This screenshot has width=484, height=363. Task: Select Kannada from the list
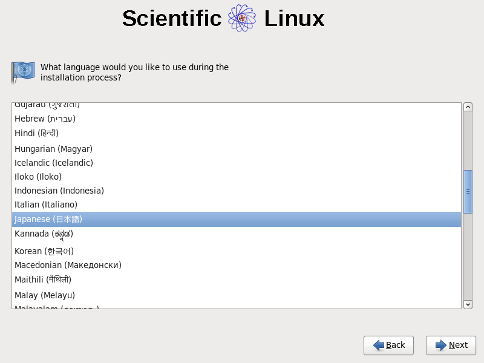click(x=44, y=234)
